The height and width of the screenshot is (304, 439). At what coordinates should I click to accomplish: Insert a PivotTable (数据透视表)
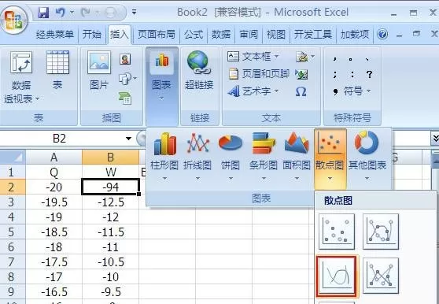point(21,77)
